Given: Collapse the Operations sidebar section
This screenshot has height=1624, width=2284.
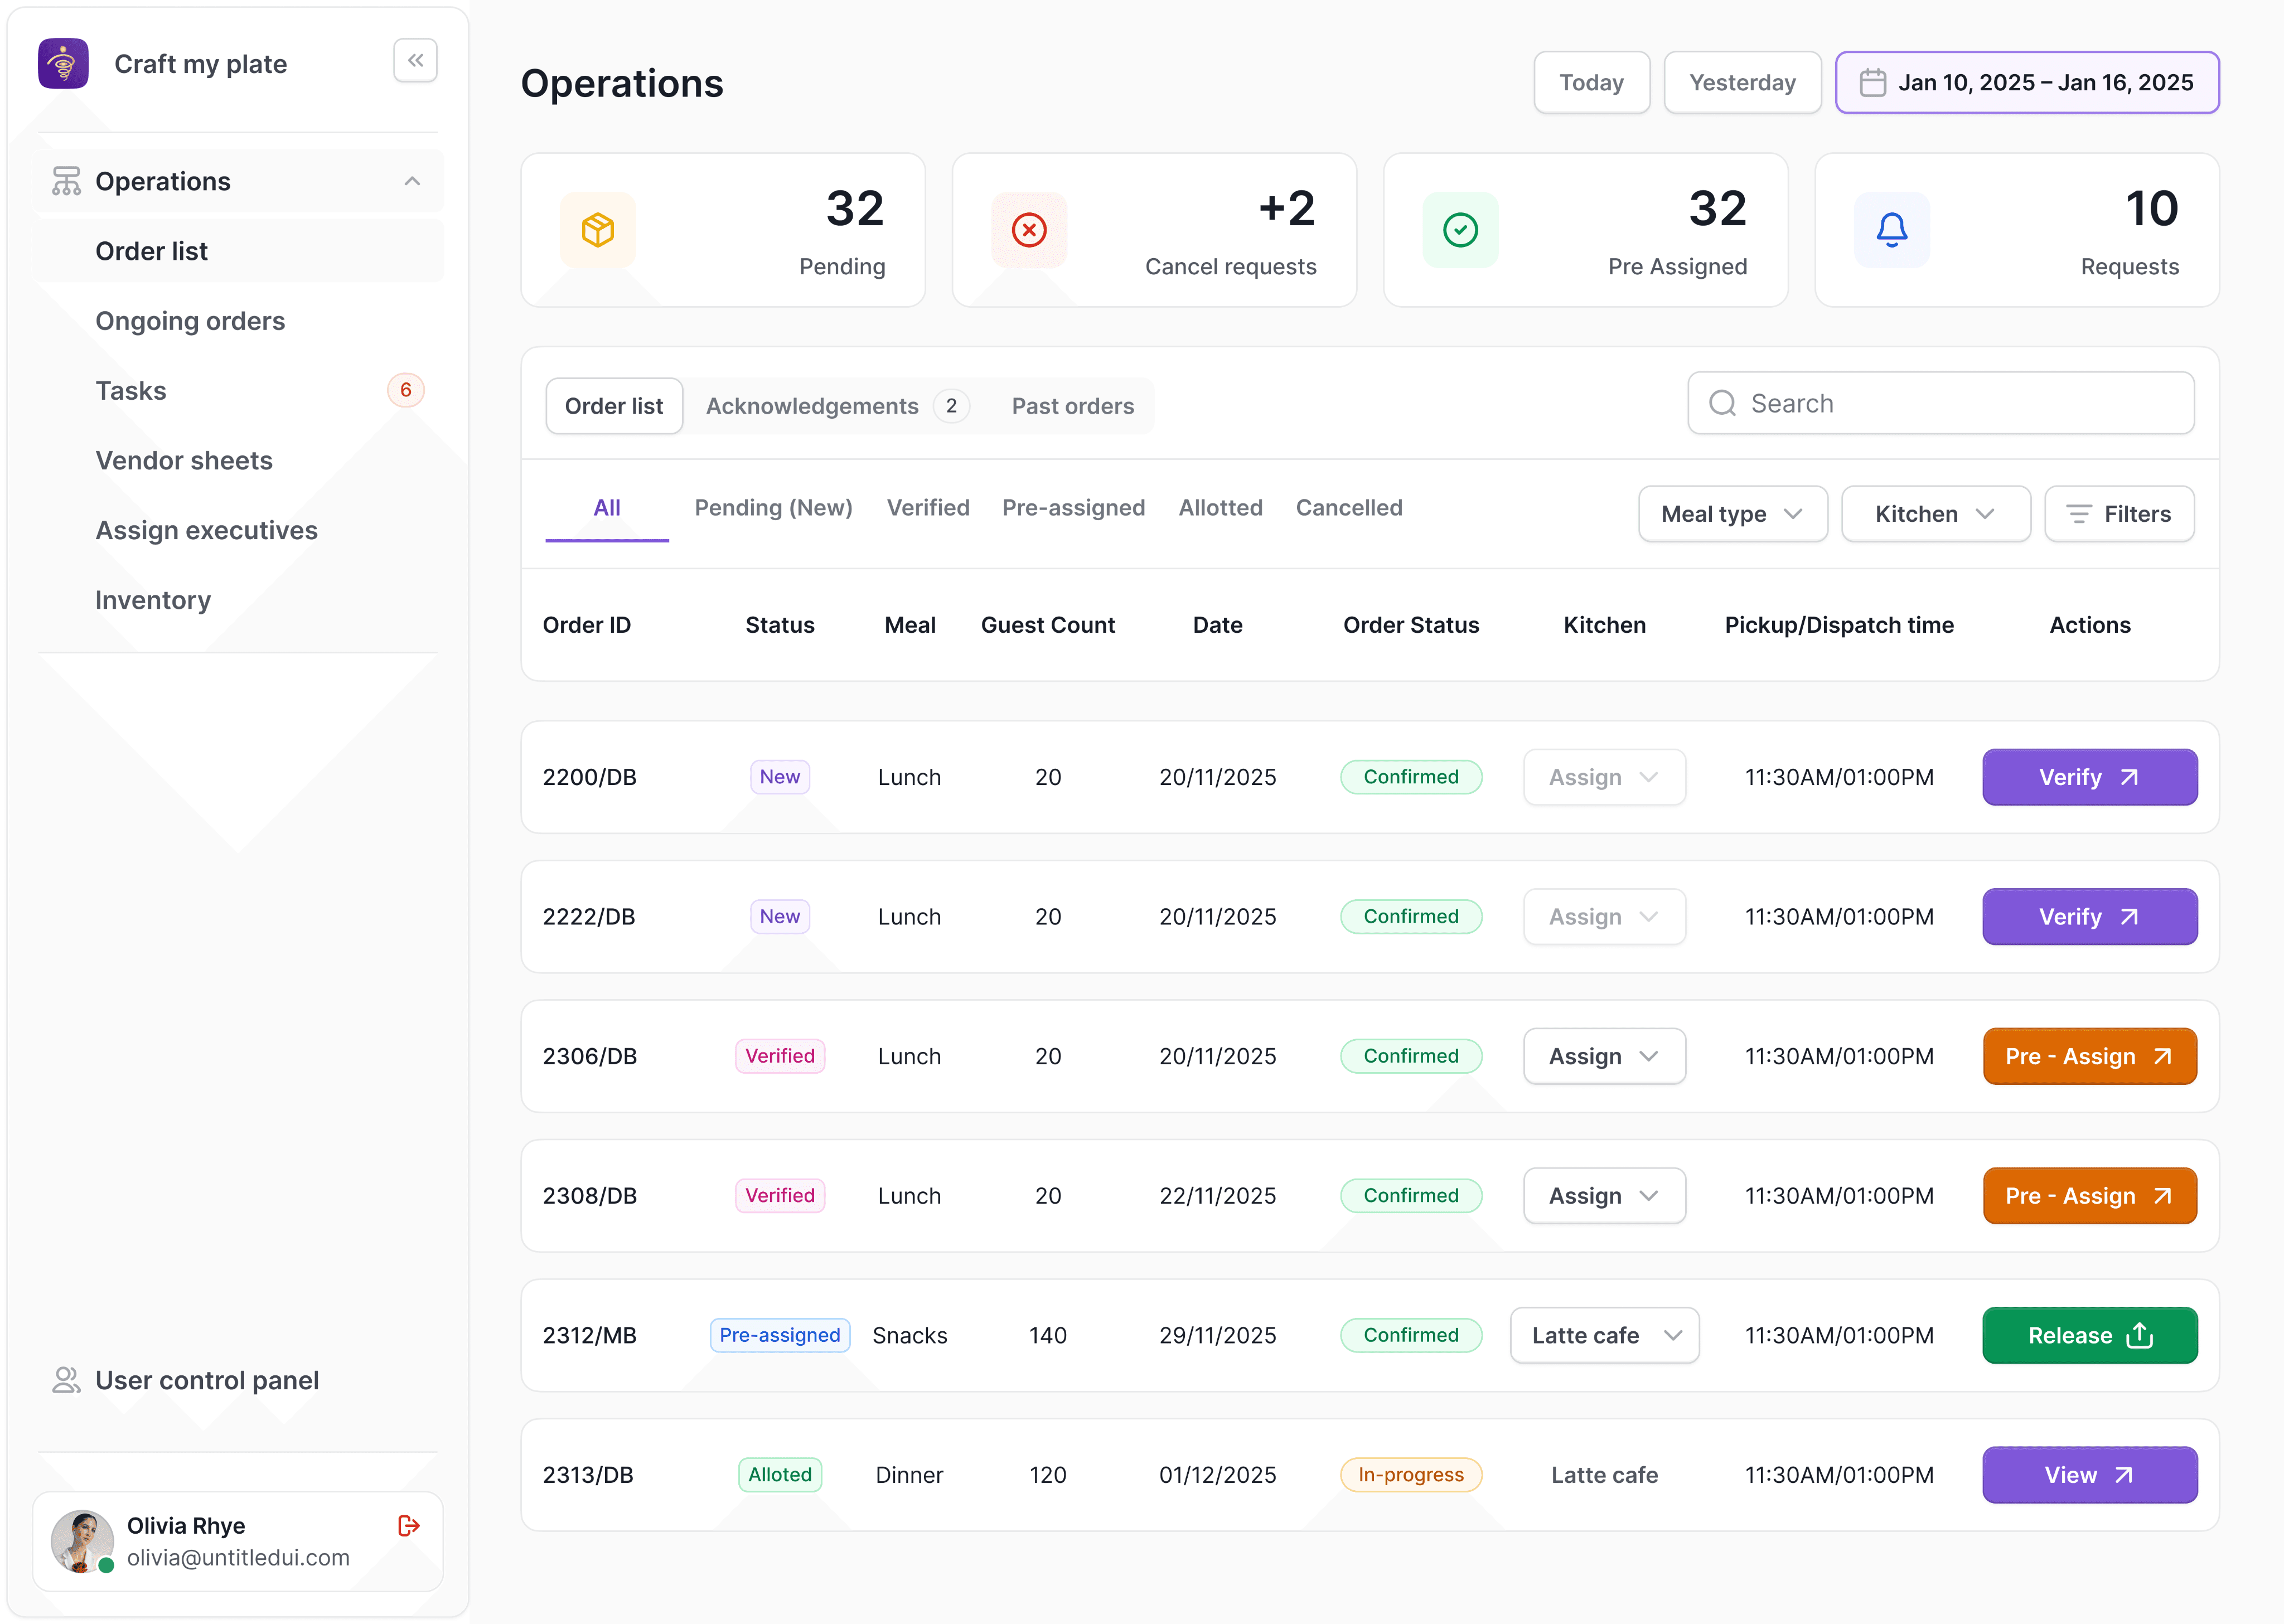Looking at the screenshot, I should click(x=412, y=181).
